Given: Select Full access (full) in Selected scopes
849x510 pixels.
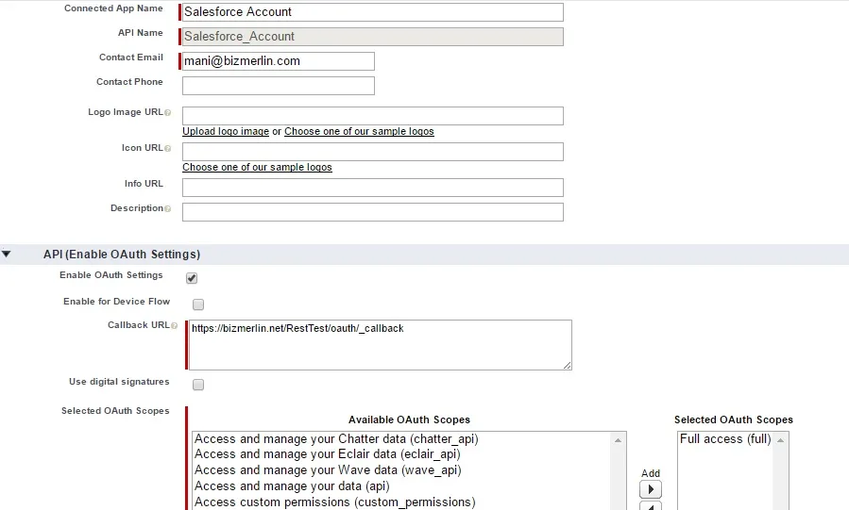Looking at the screenshot, I should 725,438.
